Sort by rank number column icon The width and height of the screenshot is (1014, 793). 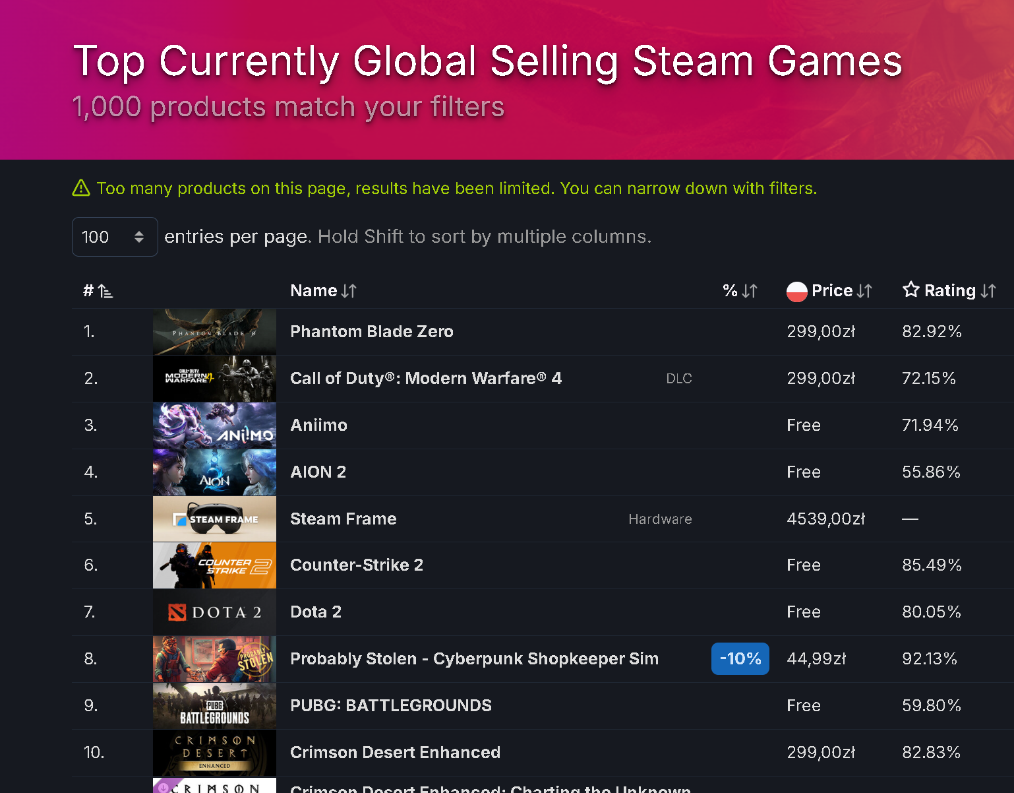tap(105, 291)
